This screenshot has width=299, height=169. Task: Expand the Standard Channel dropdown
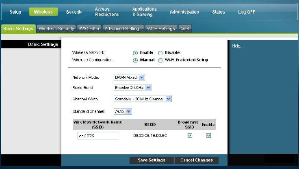[123, 111]
